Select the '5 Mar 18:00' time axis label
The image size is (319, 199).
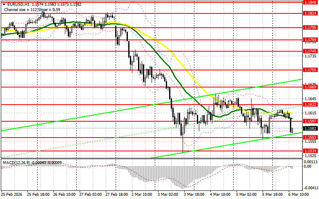click(272, 195)
